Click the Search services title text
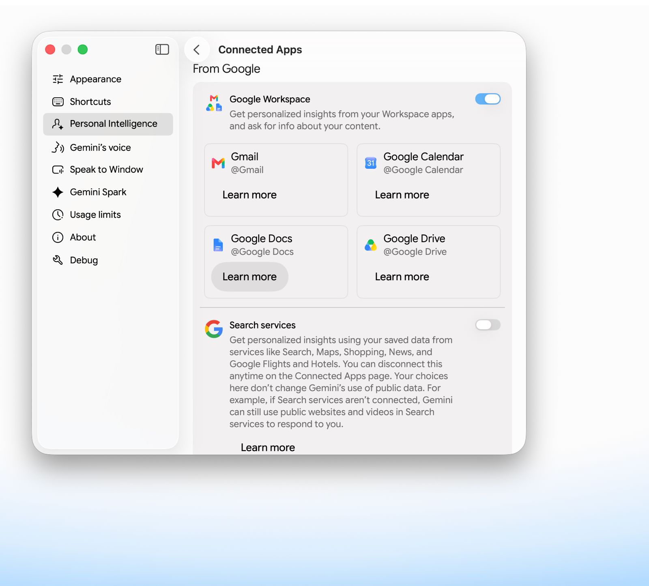Image resolution: width=649 pixels, height=586 pixels. [x=262, y=325]
